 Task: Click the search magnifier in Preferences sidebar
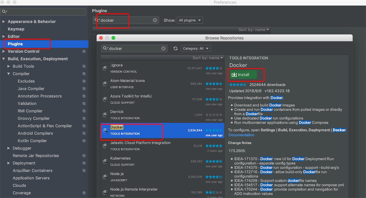[x=4, y=11]
